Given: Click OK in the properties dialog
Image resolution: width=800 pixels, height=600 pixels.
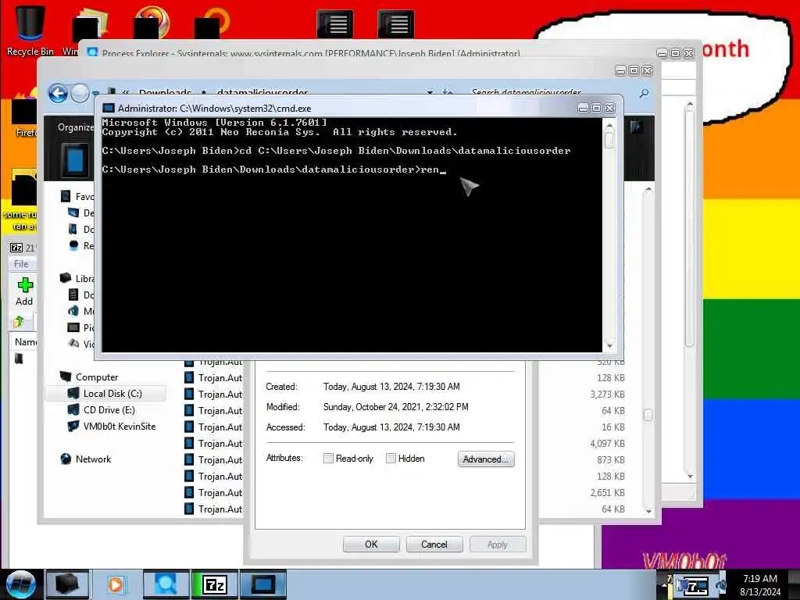Looking at the screenshot, I should coord(371,545).
